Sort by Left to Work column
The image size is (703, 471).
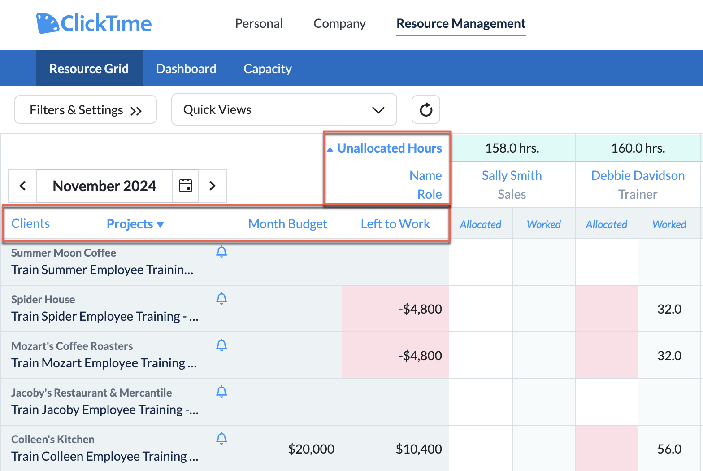point(395,224)
